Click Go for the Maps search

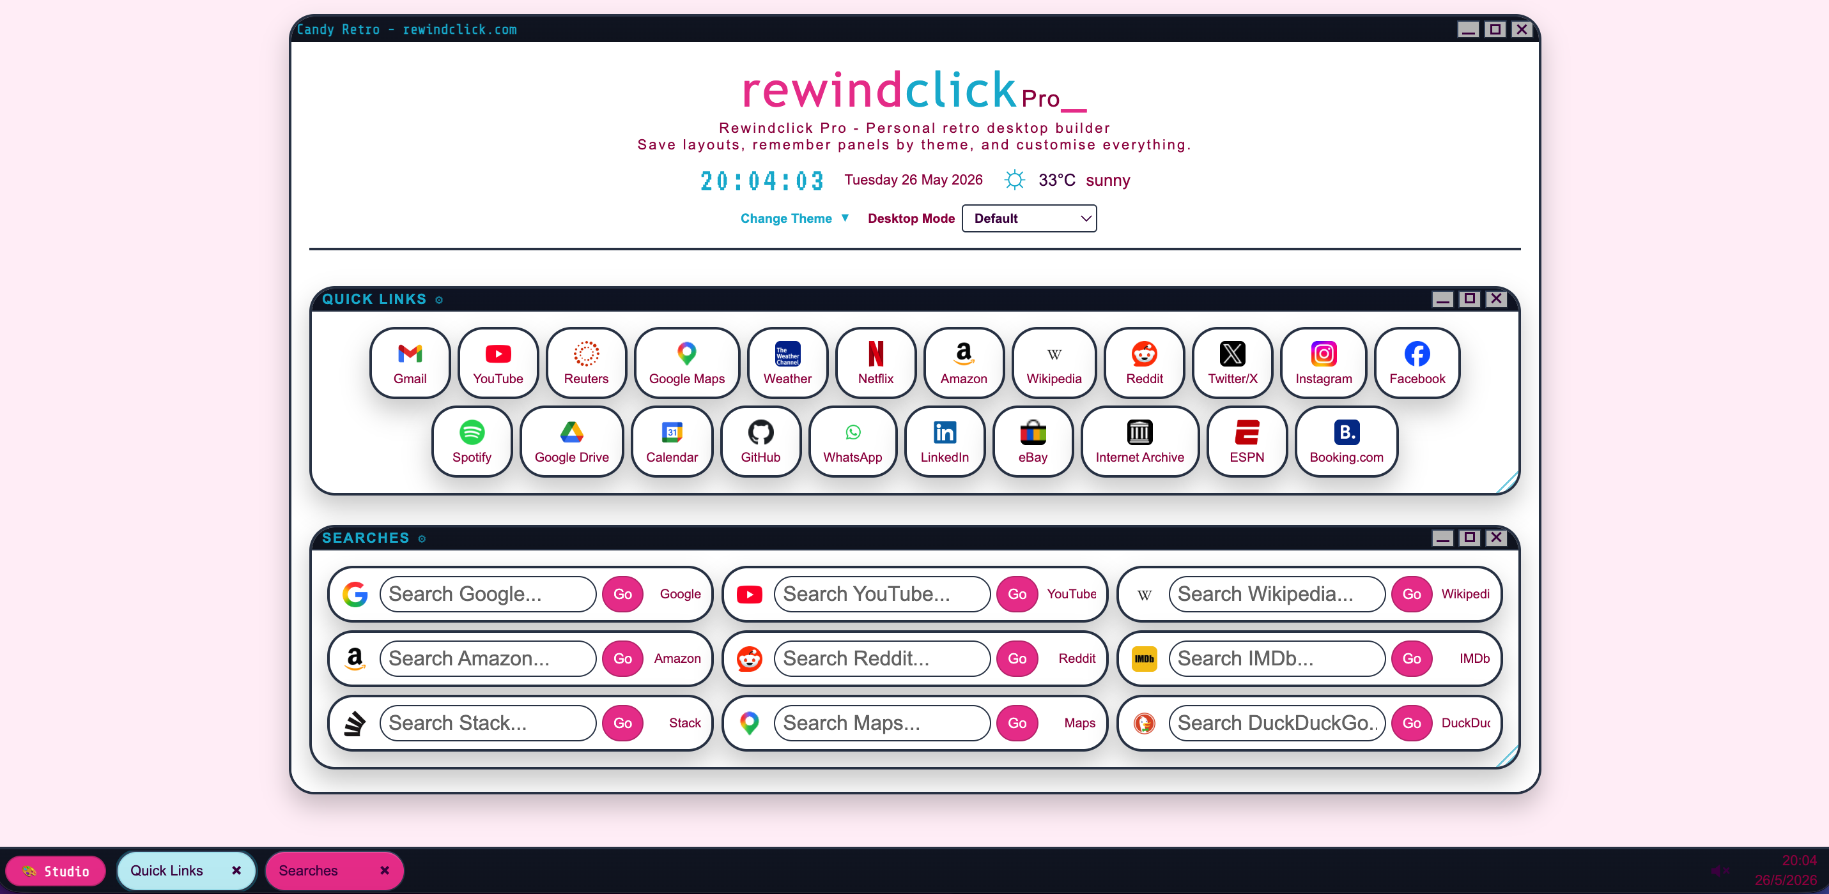[x=1017, y=723]
